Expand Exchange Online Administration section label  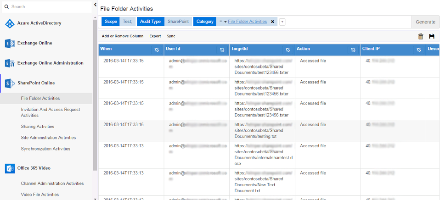pos(50,63)
